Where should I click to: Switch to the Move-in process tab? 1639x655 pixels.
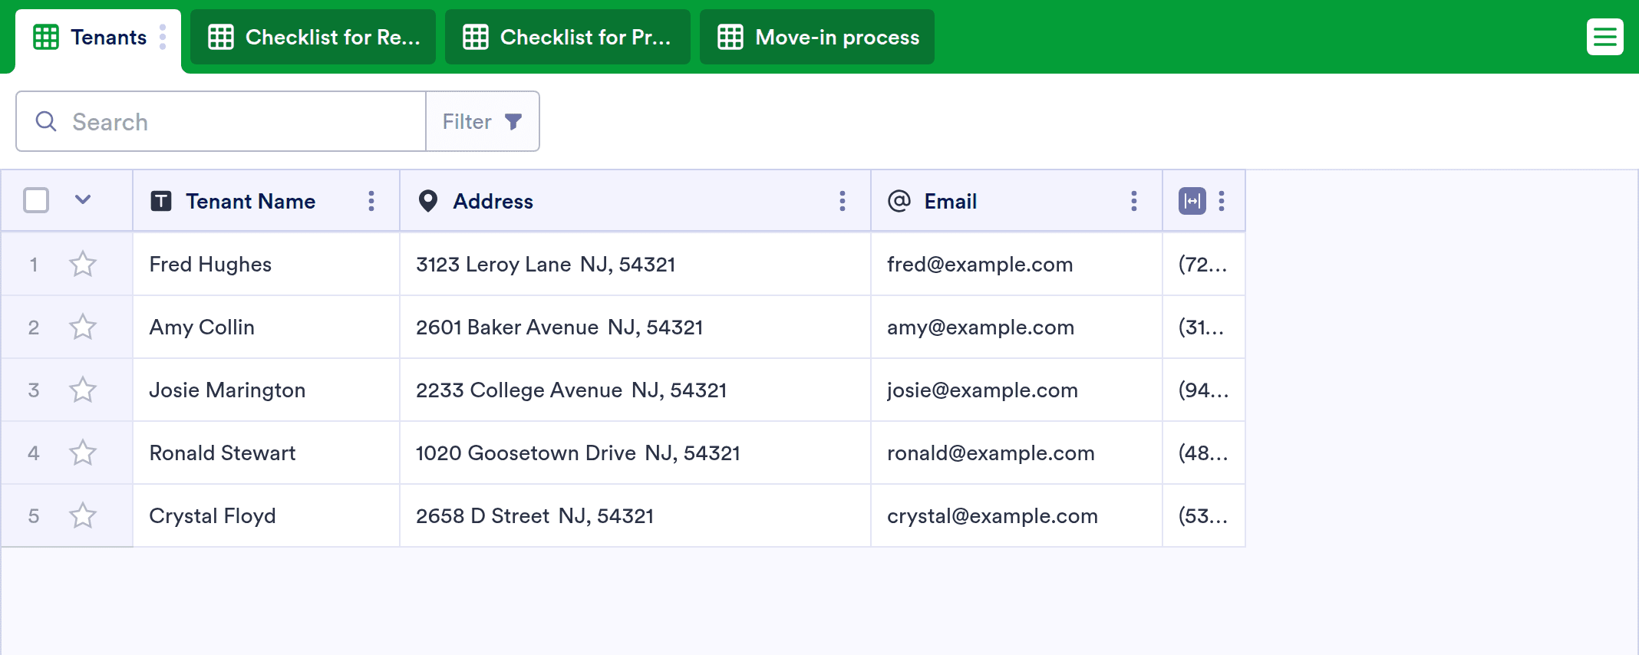pyautogui.click(x=816, y=37)
